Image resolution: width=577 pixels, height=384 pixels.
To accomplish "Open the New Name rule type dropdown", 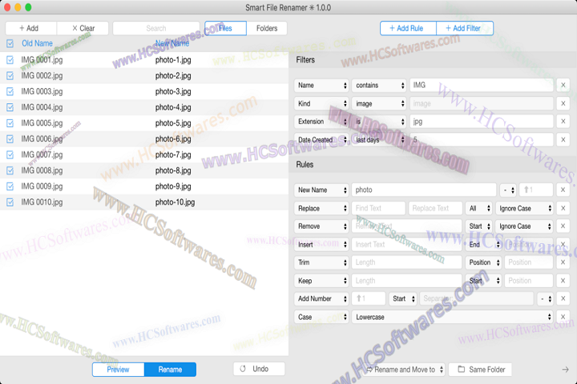I will pos(321,190).
